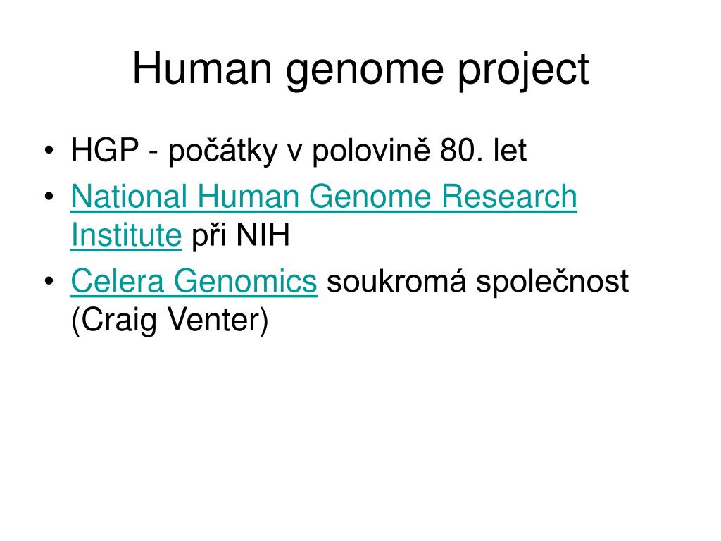Click the word "Celera" in the link
Image resolution: width=721 pixels, height=541 pixels.
pos(108,282)
